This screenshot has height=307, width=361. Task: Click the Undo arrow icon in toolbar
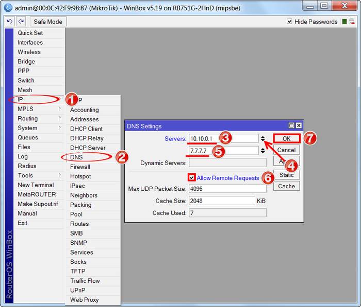pyautogui.click(x=10, y=22)
